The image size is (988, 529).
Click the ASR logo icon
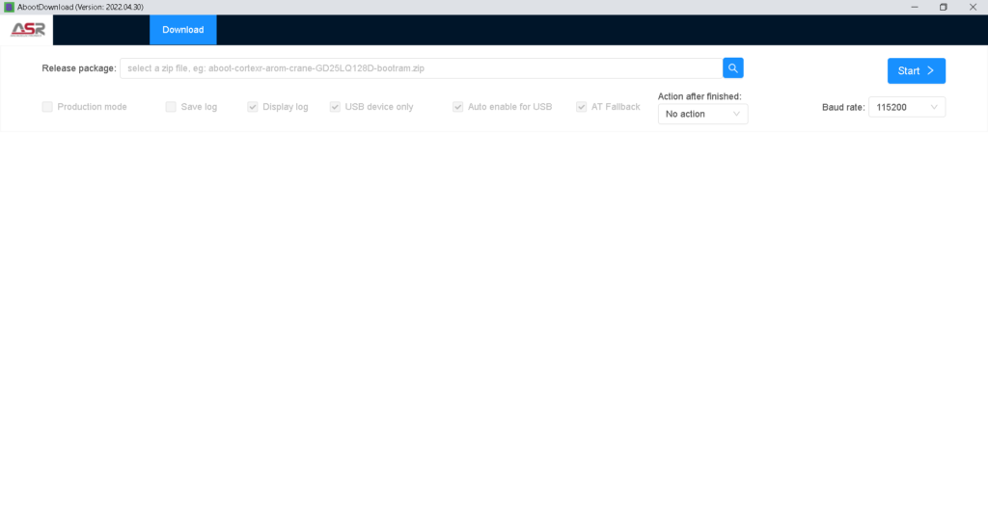click(27, 30)
